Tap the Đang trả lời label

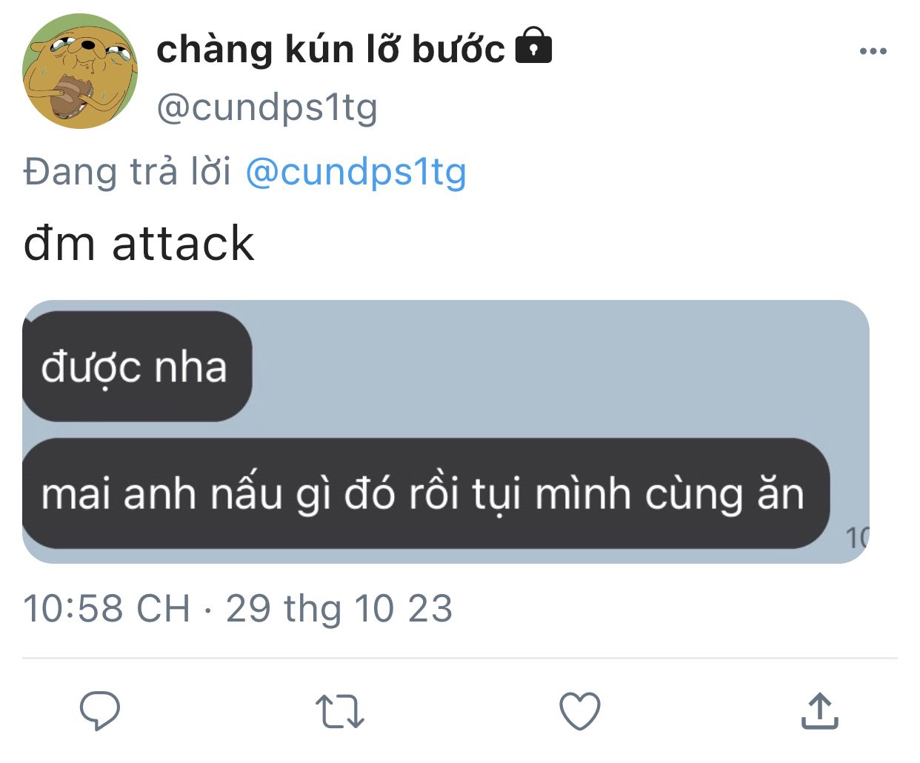(x=127, y=172)
